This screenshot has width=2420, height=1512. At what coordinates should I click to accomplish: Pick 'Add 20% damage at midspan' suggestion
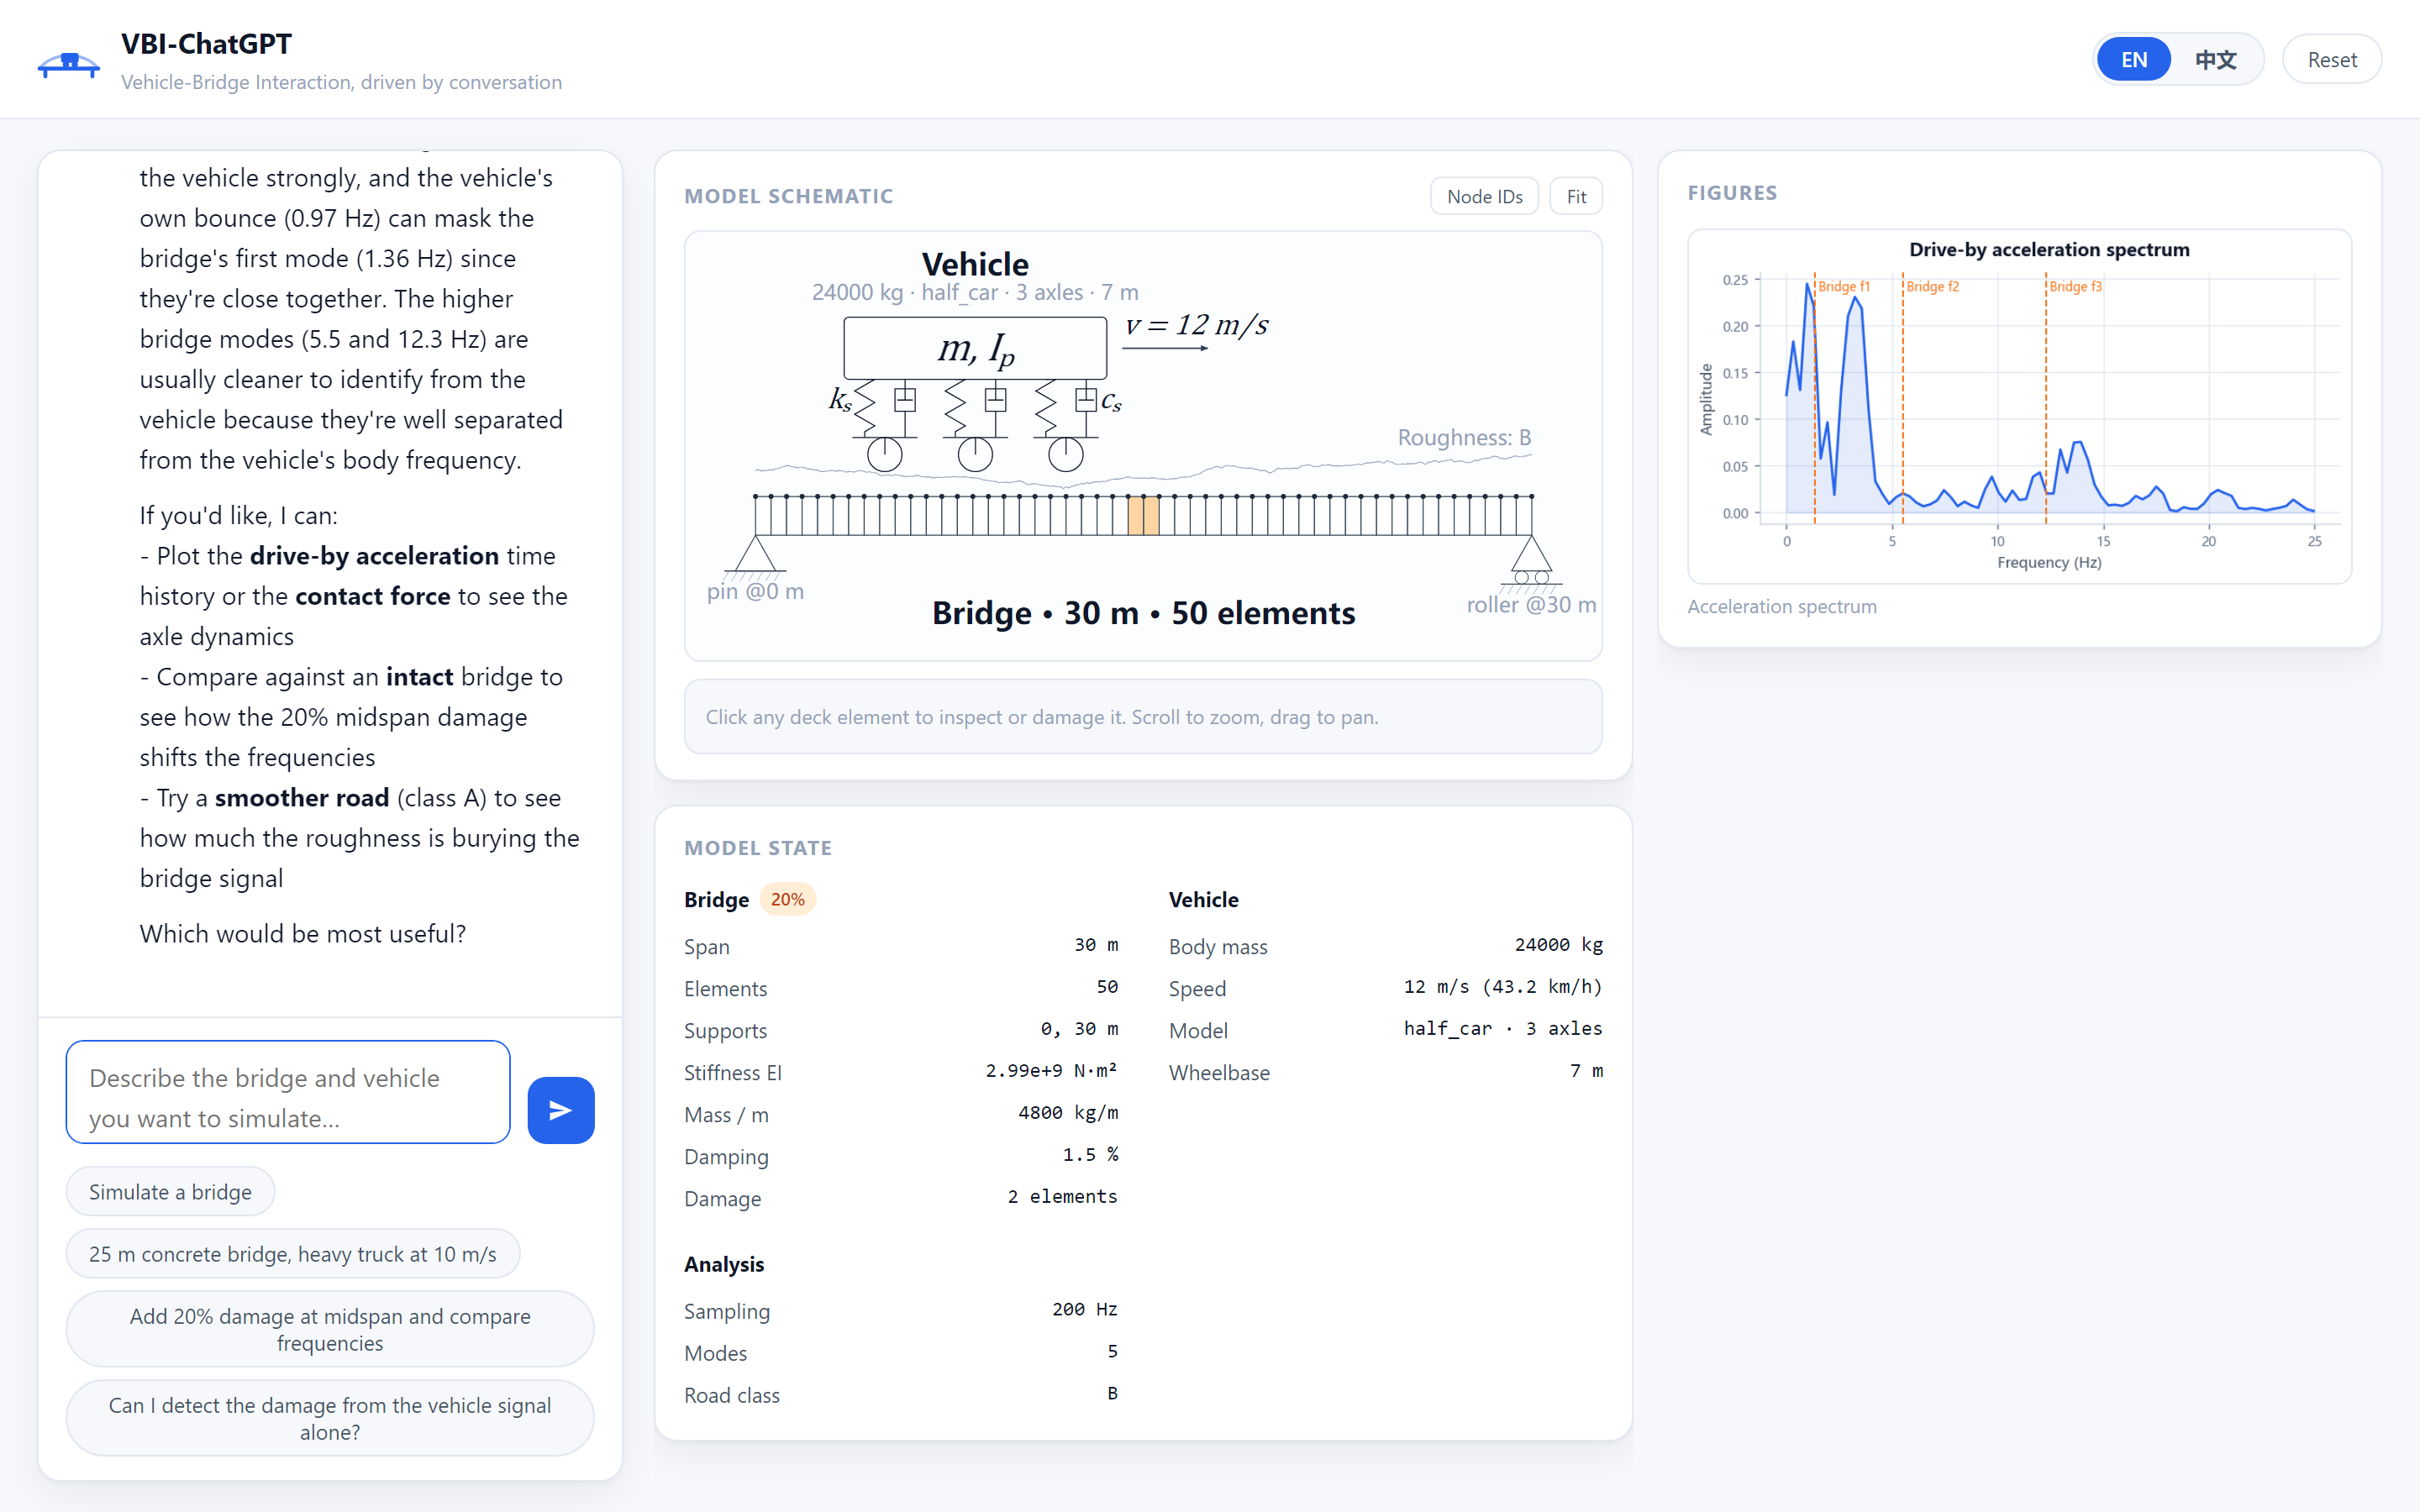point(330,1329)
